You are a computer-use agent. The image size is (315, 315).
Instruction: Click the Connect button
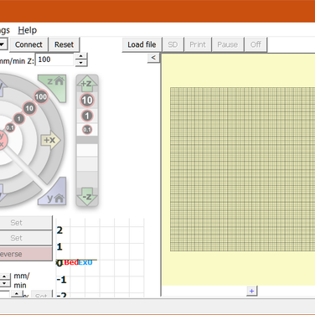coord(28,44)
